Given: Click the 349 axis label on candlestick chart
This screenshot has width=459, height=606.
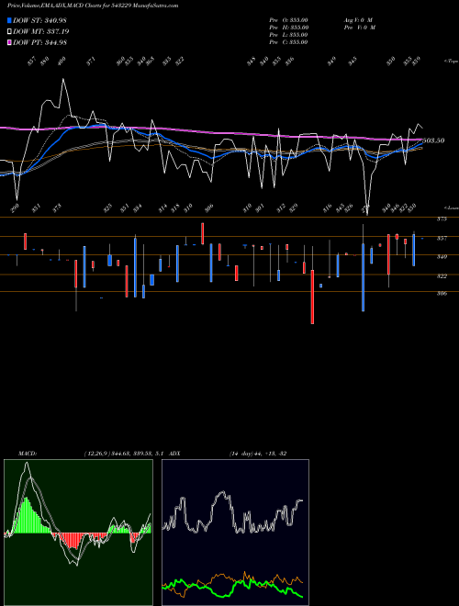Looking at the screenshot, I should 442,256.
